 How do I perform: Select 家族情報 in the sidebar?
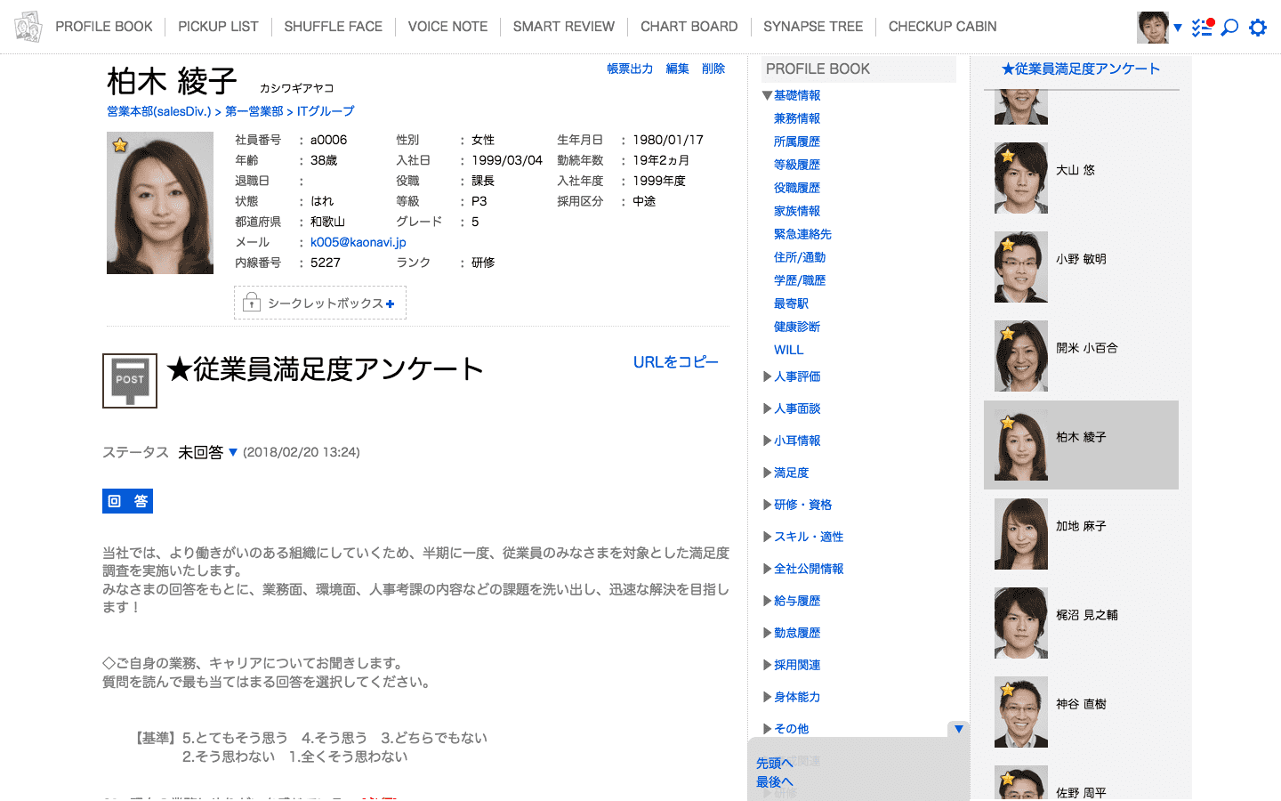pos(797,211)
